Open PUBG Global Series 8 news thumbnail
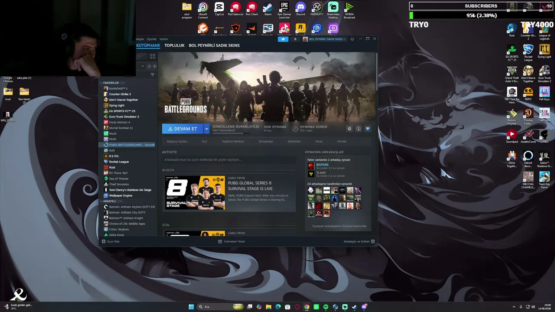Screen dimensions: 555x312 tap(195, 192)
